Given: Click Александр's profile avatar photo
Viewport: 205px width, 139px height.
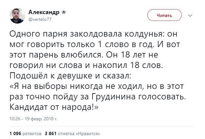Looking at the screenshot, I should tap(17, 15).
